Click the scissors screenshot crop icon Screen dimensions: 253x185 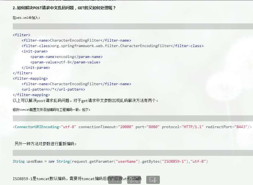[153, 180]
